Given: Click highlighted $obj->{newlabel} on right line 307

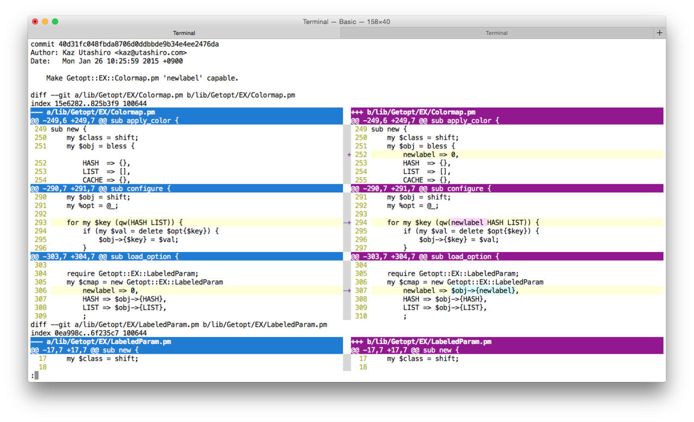Looking at the screenshot, I should [x=483, y=290].
